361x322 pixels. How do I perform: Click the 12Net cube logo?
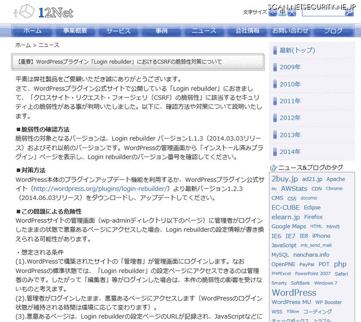point(43,12)
